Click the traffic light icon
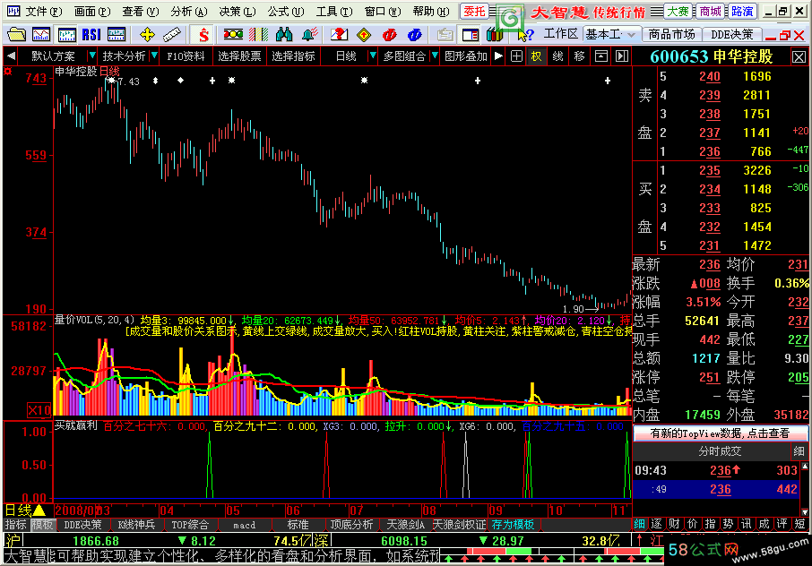The width and height of the screenshot is (812, 566). tap(232, 34)
